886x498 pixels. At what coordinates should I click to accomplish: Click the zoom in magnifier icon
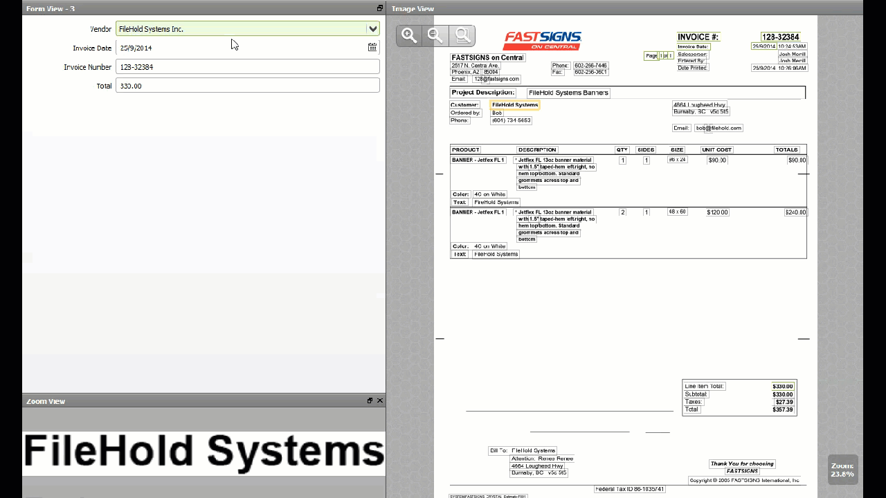tap(409, 36)
